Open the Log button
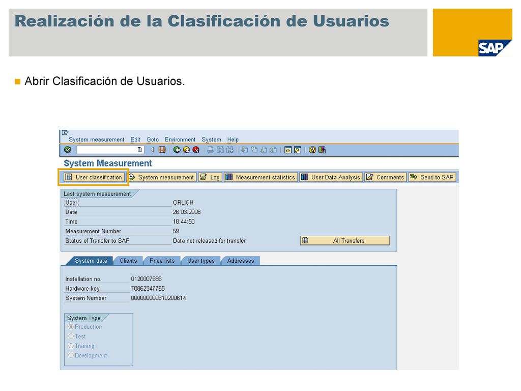The height and width of the screenshot is (391, 521). 210,177
